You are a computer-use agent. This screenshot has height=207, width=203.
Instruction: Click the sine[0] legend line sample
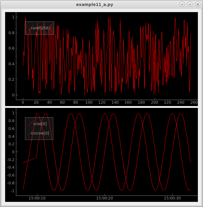[x=30, y=124]
